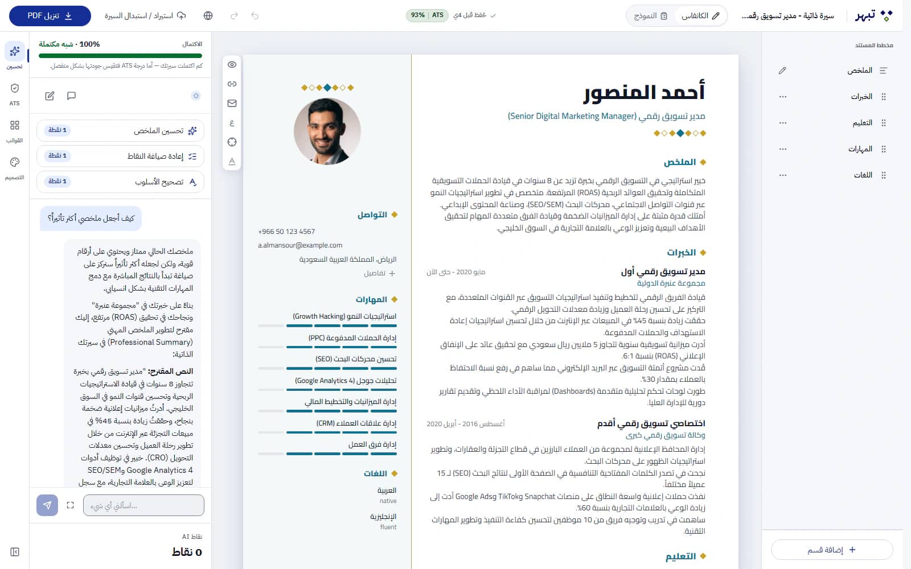Click skill level bar for تحسين محركات البحث (SEO)
The image size is (911, 569).
[327, 369]
